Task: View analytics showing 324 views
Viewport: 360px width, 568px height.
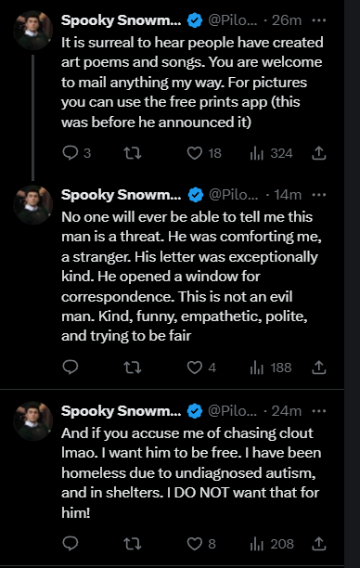Action: coord(271,153)
